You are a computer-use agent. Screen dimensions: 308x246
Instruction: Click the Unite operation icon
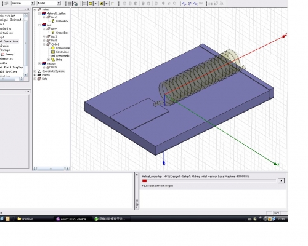(x=53, y=60)
